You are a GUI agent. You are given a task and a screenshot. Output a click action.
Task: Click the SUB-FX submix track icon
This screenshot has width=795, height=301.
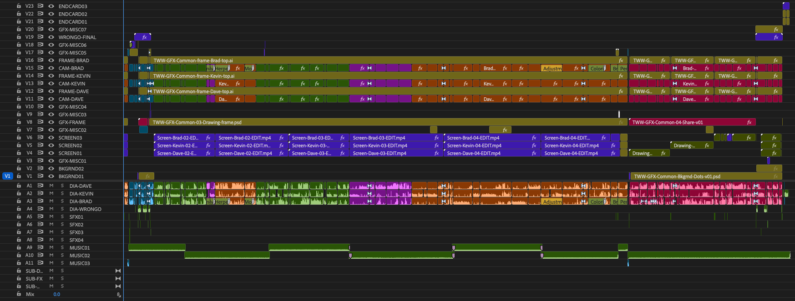click(118, 279)
